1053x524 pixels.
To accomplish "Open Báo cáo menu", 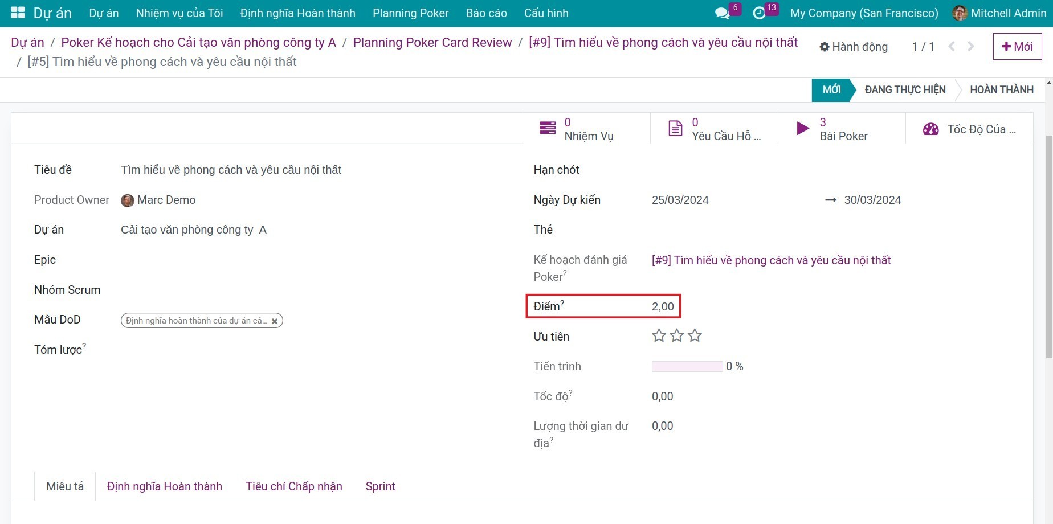I will click(x=486, y=13).
